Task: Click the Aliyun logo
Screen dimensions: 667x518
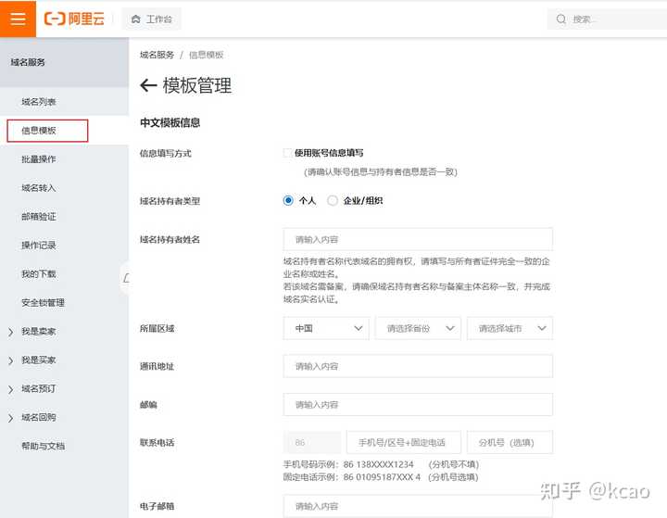Action: (74, 19)
